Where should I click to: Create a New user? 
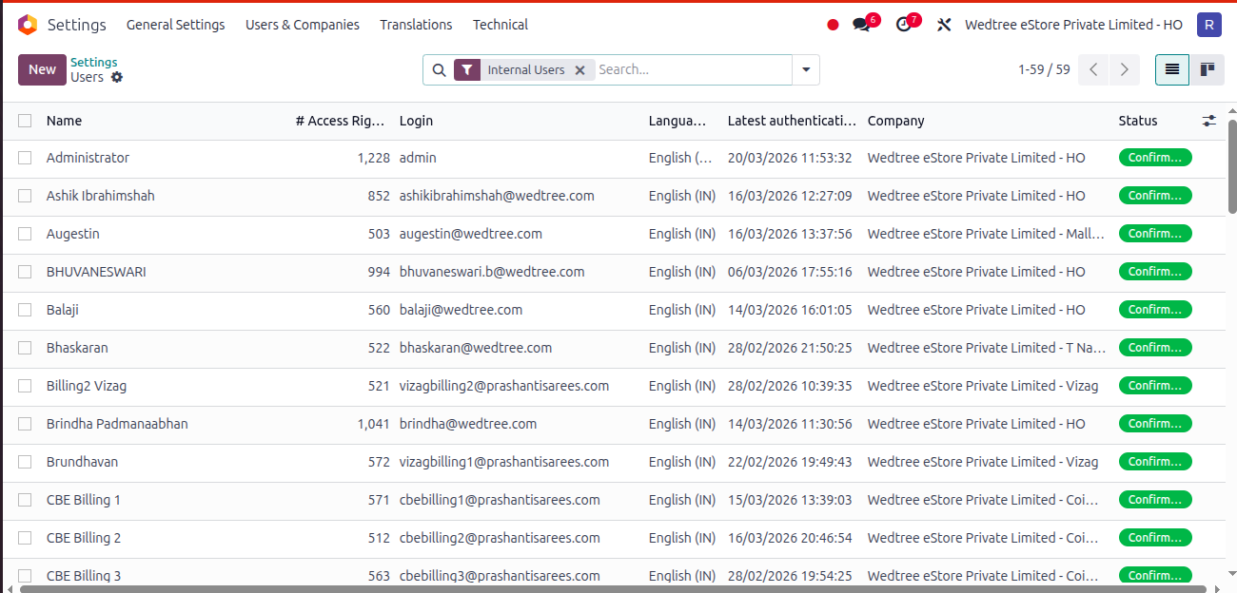[42, 69]
